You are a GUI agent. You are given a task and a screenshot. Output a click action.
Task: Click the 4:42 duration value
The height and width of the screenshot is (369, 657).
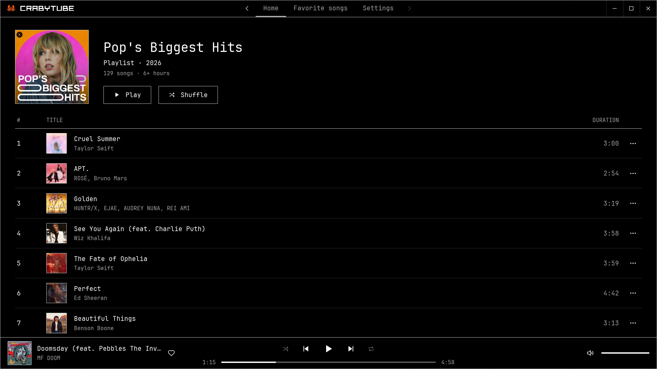611,293
